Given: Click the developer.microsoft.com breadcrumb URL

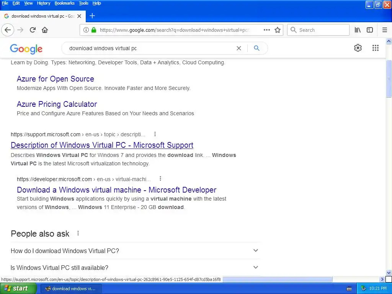Looking at the screenshot, I should click(84, 179).
